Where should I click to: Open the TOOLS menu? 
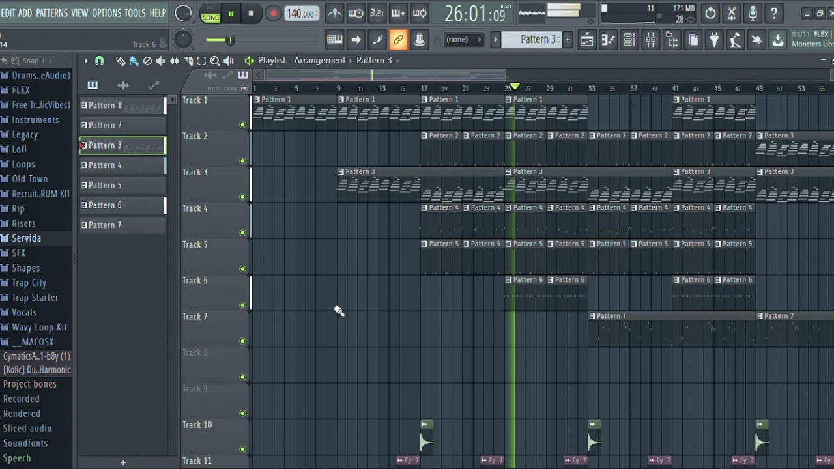point(135,13)
